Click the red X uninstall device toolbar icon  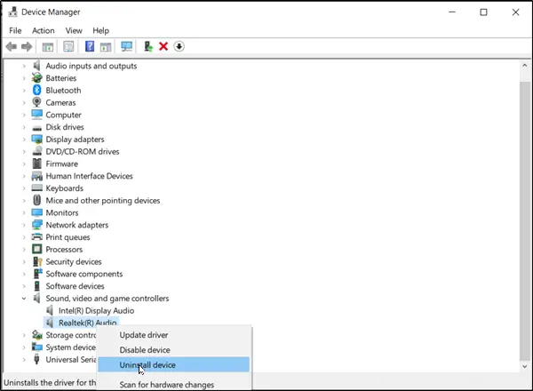coord(163,46)
